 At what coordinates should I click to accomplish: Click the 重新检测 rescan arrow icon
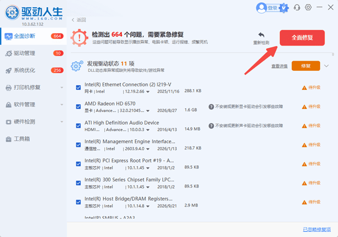[x=261, y=35]
